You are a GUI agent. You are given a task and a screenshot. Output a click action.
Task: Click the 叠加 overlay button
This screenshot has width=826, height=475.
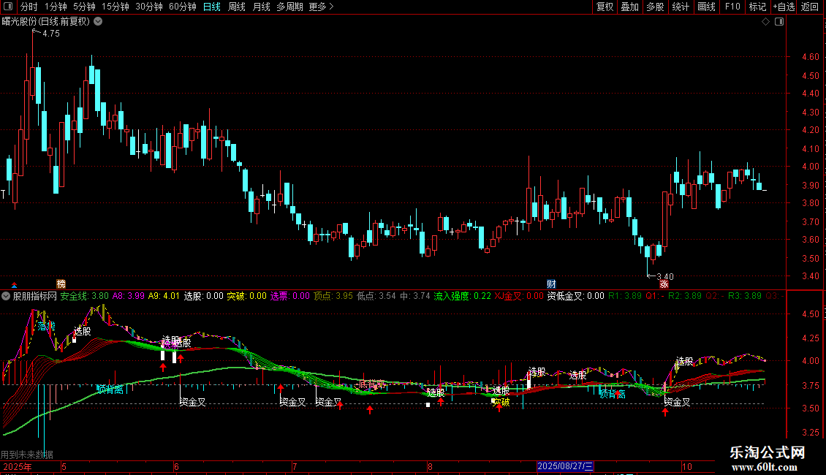click(x=629, y=7)
